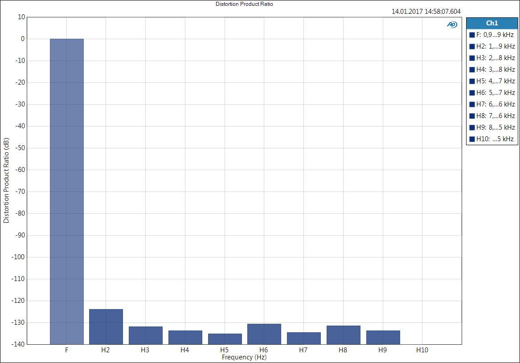Image resolution: width=520 pixels, height=363 pixels.
Task: Select legend entry 'H2: 1,...9 kHz'
Action: pos(492,46)
